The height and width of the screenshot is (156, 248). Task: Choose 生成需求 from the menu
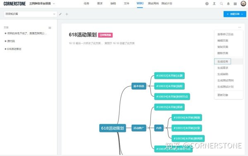229,68
